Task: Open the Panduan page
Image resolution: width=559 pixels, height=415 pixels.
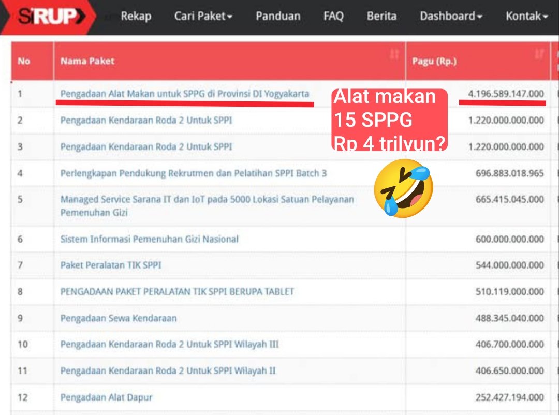Action: tap(278, 16)
